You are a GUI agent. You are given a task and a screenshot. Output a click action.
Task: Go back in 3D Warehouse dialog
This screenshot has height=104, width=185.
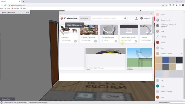point(61,13)
